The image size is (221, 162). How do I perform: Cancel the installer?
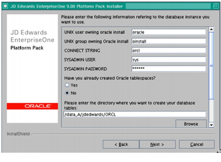click(x=197, y=144)
